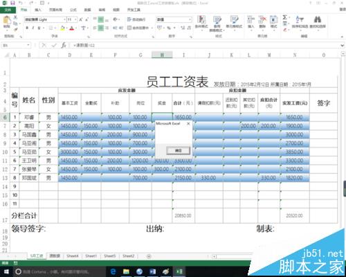
Task: Switch to the Formulas ribbon tab
Action: 73,10
